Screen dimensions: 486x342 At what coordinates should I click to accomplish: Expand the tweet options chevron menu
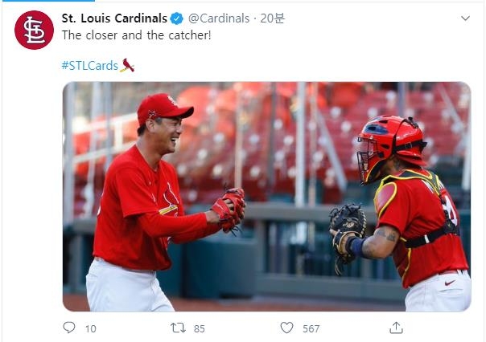(465, 18)
